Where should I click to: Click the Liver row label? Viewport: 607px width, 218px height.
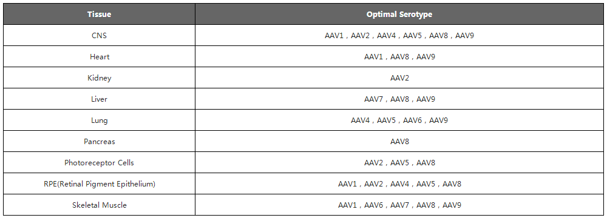pyautogui.click(x=99, y=99)
